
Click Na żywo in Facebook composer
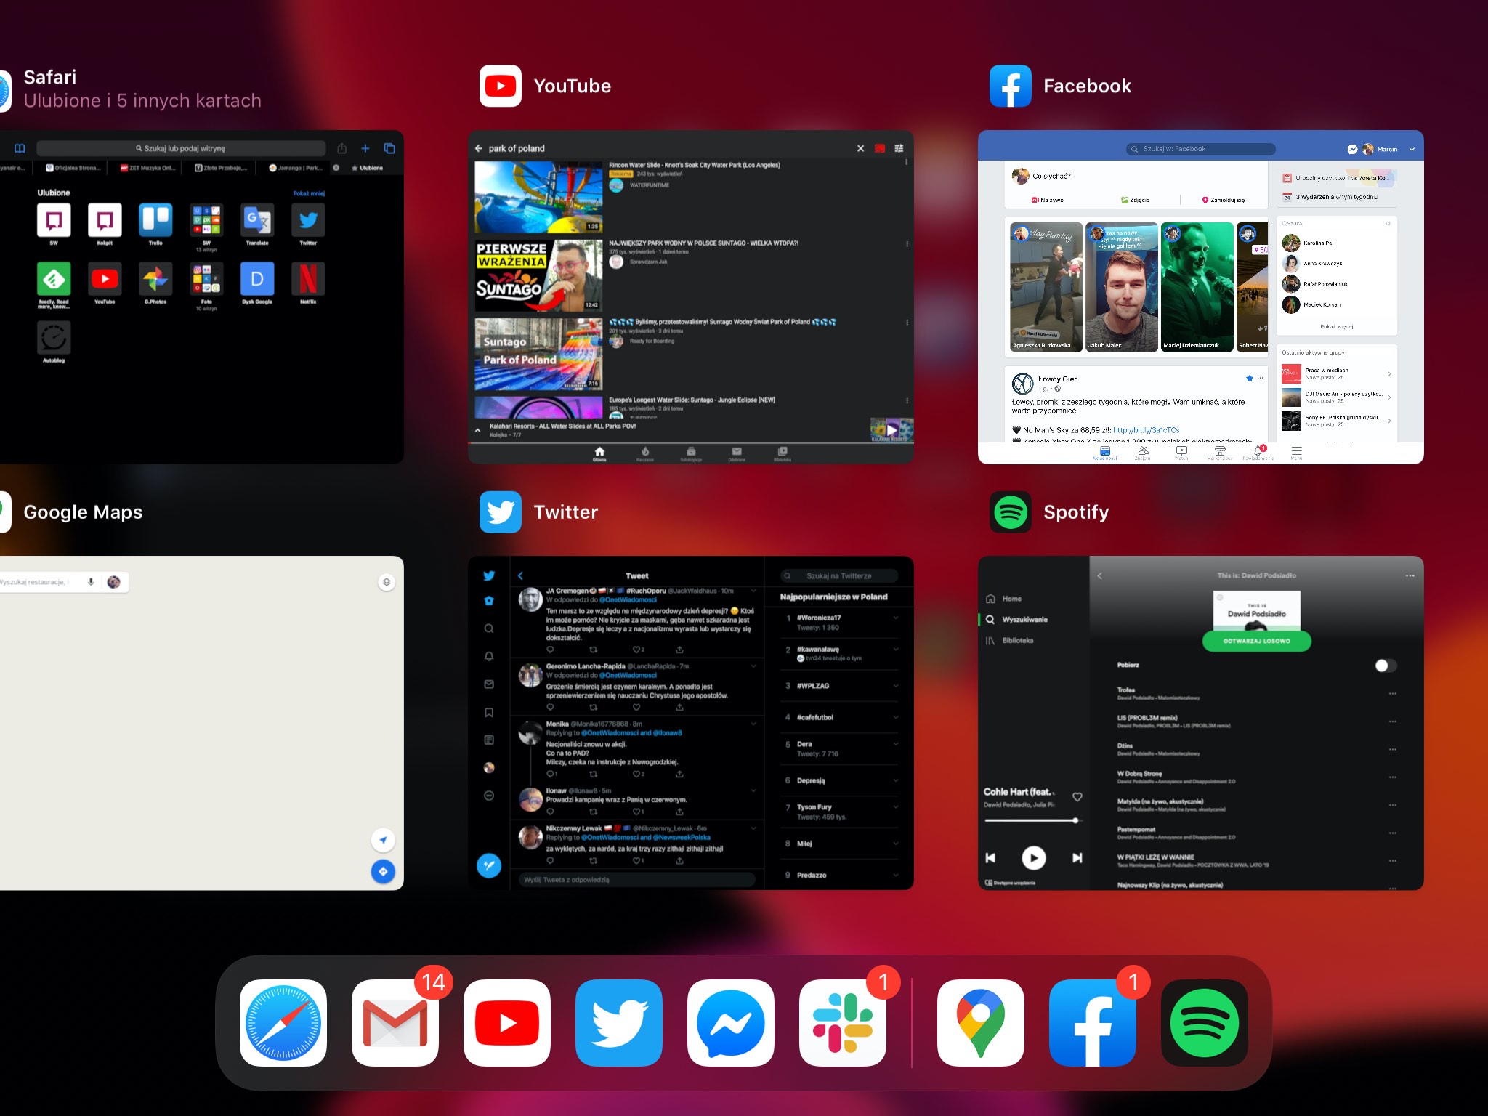1047,200
